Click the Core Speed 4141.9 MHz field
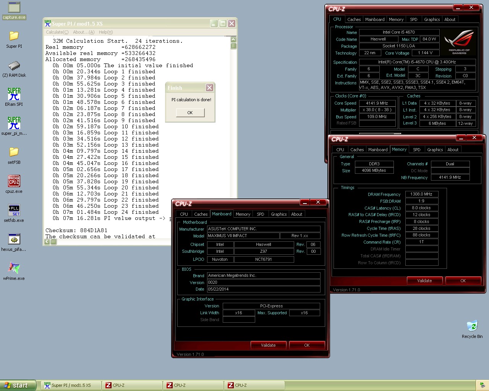 pyautogui.click(x=377, y=103)
